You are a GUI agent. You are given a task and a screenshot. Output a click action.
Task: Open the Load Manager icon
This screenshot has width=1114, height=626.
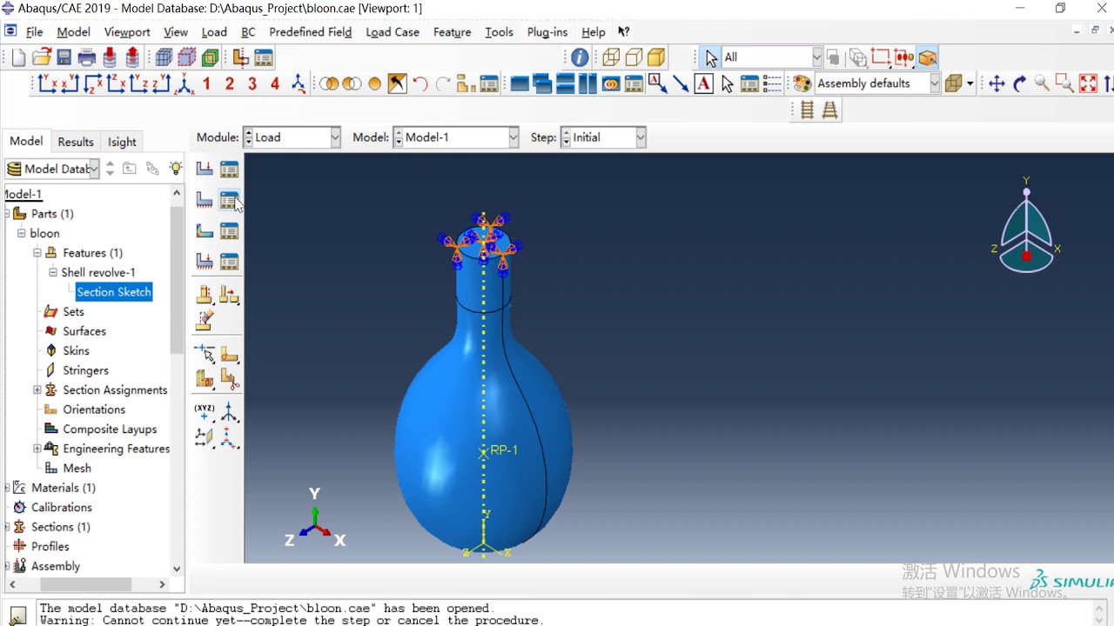coord(229,169)
